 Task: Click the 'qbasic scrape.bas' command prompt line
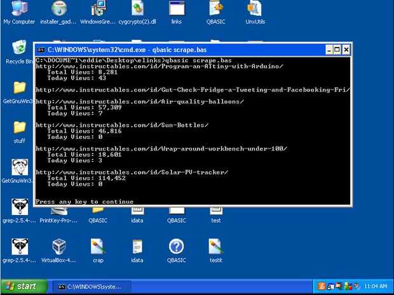133,60
